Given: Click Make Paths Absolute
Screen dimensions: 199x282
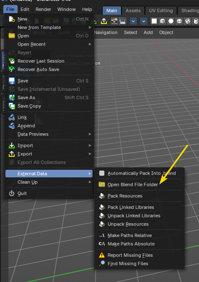Looking at the screenshot, I should coord(140,244).
